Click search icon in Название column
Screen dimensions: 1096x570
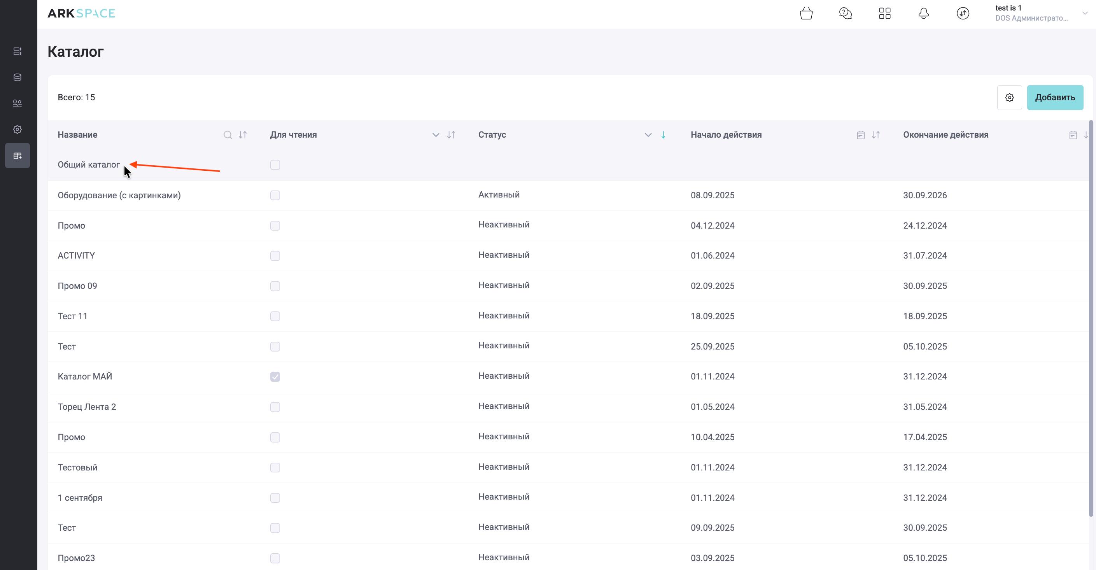pyautogui.click(x=228, y=135)
